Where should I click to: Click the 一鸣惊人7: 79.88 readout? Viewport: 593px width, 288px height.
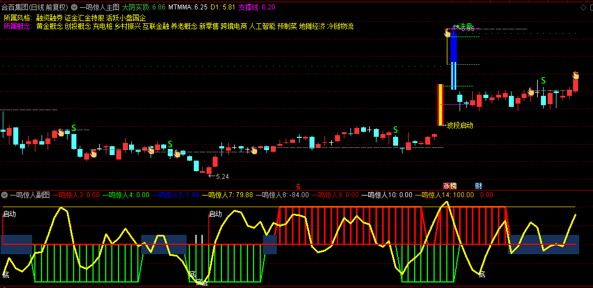pyautogui.click(x=228, y=196)
